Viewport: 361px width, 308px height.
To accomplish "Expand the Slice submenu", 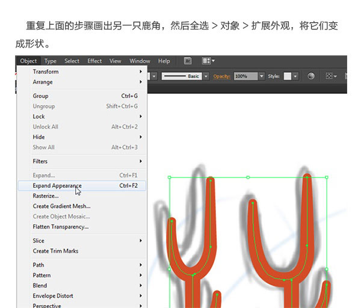I will coord(82,241).
